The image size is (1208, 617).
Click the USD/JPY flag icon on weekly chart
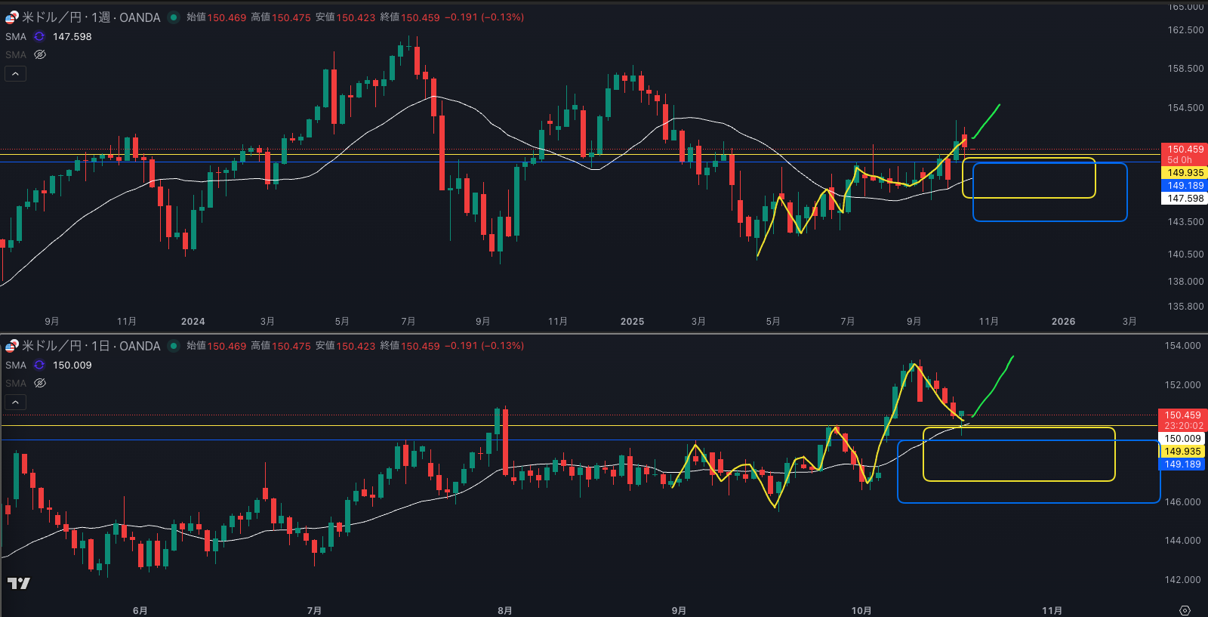(x=11, y=17)
